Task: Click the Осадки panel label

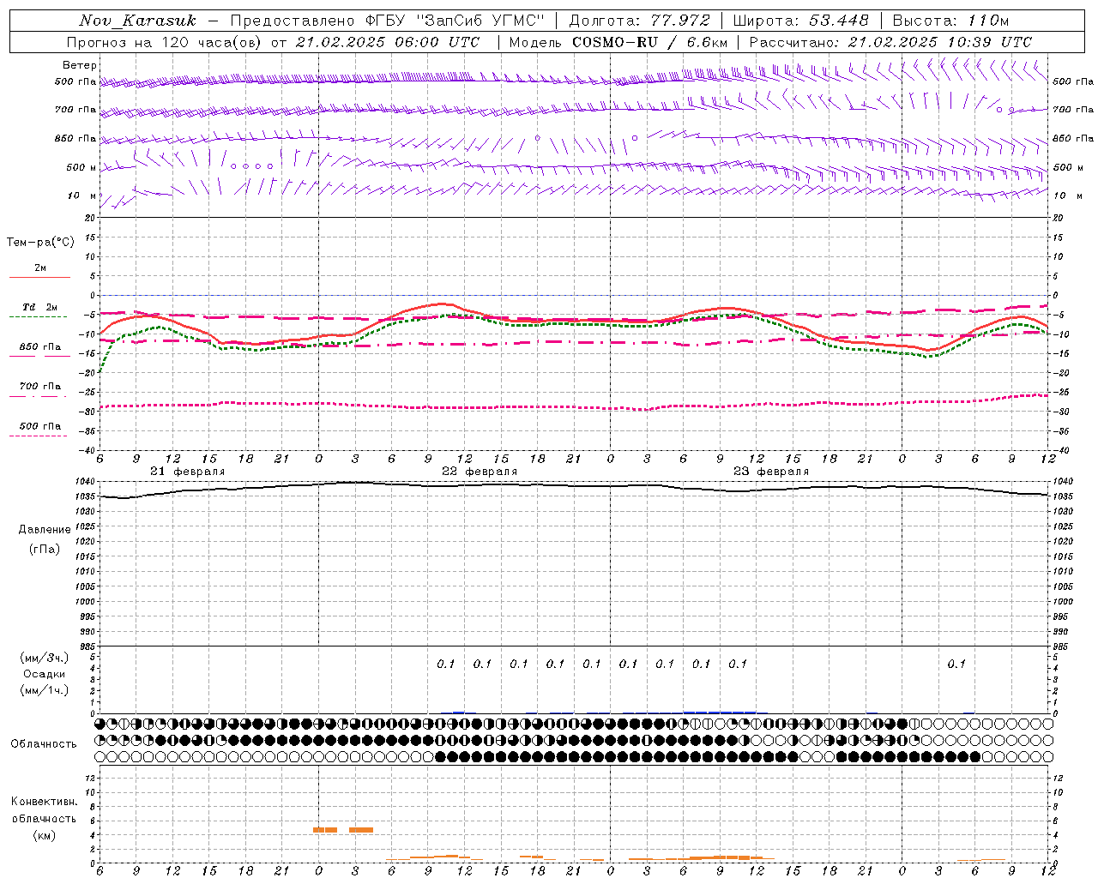Action: click(45, 674)
